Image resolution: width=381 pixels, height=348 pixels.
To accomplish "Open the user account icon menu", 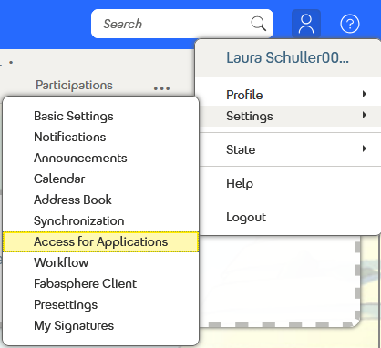I will (306, 24).
